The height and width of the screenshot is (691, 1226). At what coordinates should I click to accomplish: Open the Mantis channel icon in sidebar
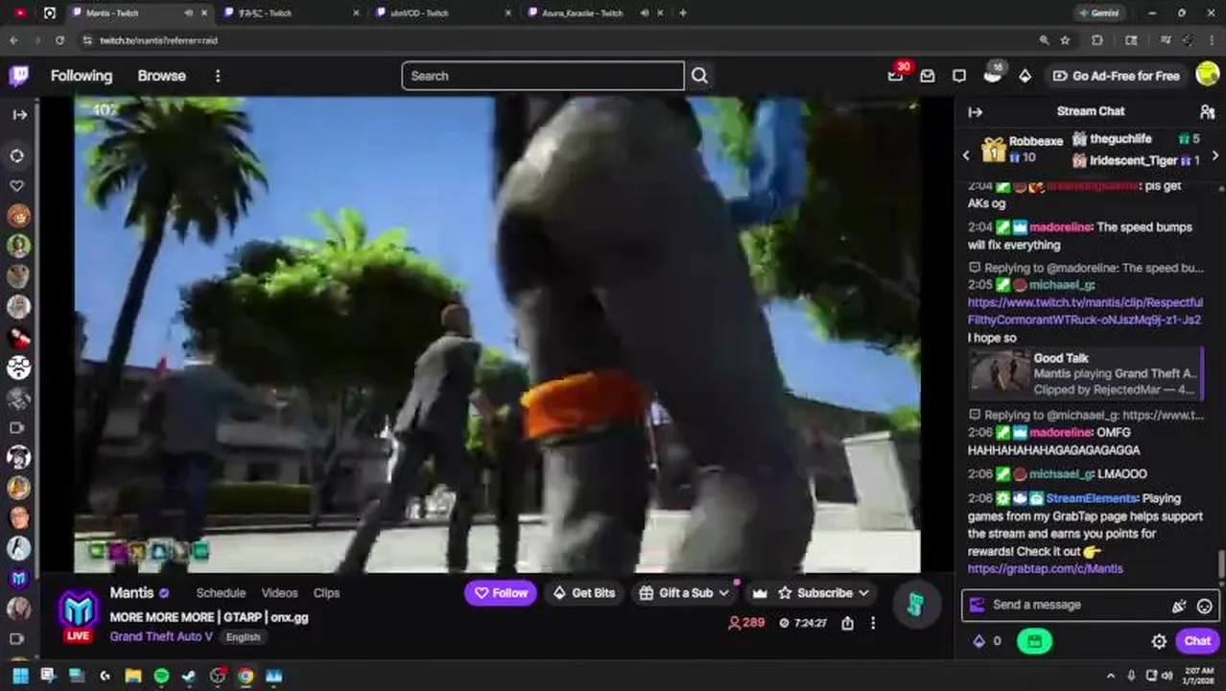tap(18, 578)
